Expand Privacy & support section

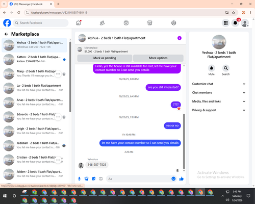(219, 110)
